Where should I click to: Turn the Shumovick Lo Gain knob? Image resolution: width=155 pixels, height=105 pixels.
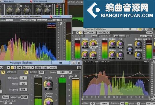click(10, 11)
